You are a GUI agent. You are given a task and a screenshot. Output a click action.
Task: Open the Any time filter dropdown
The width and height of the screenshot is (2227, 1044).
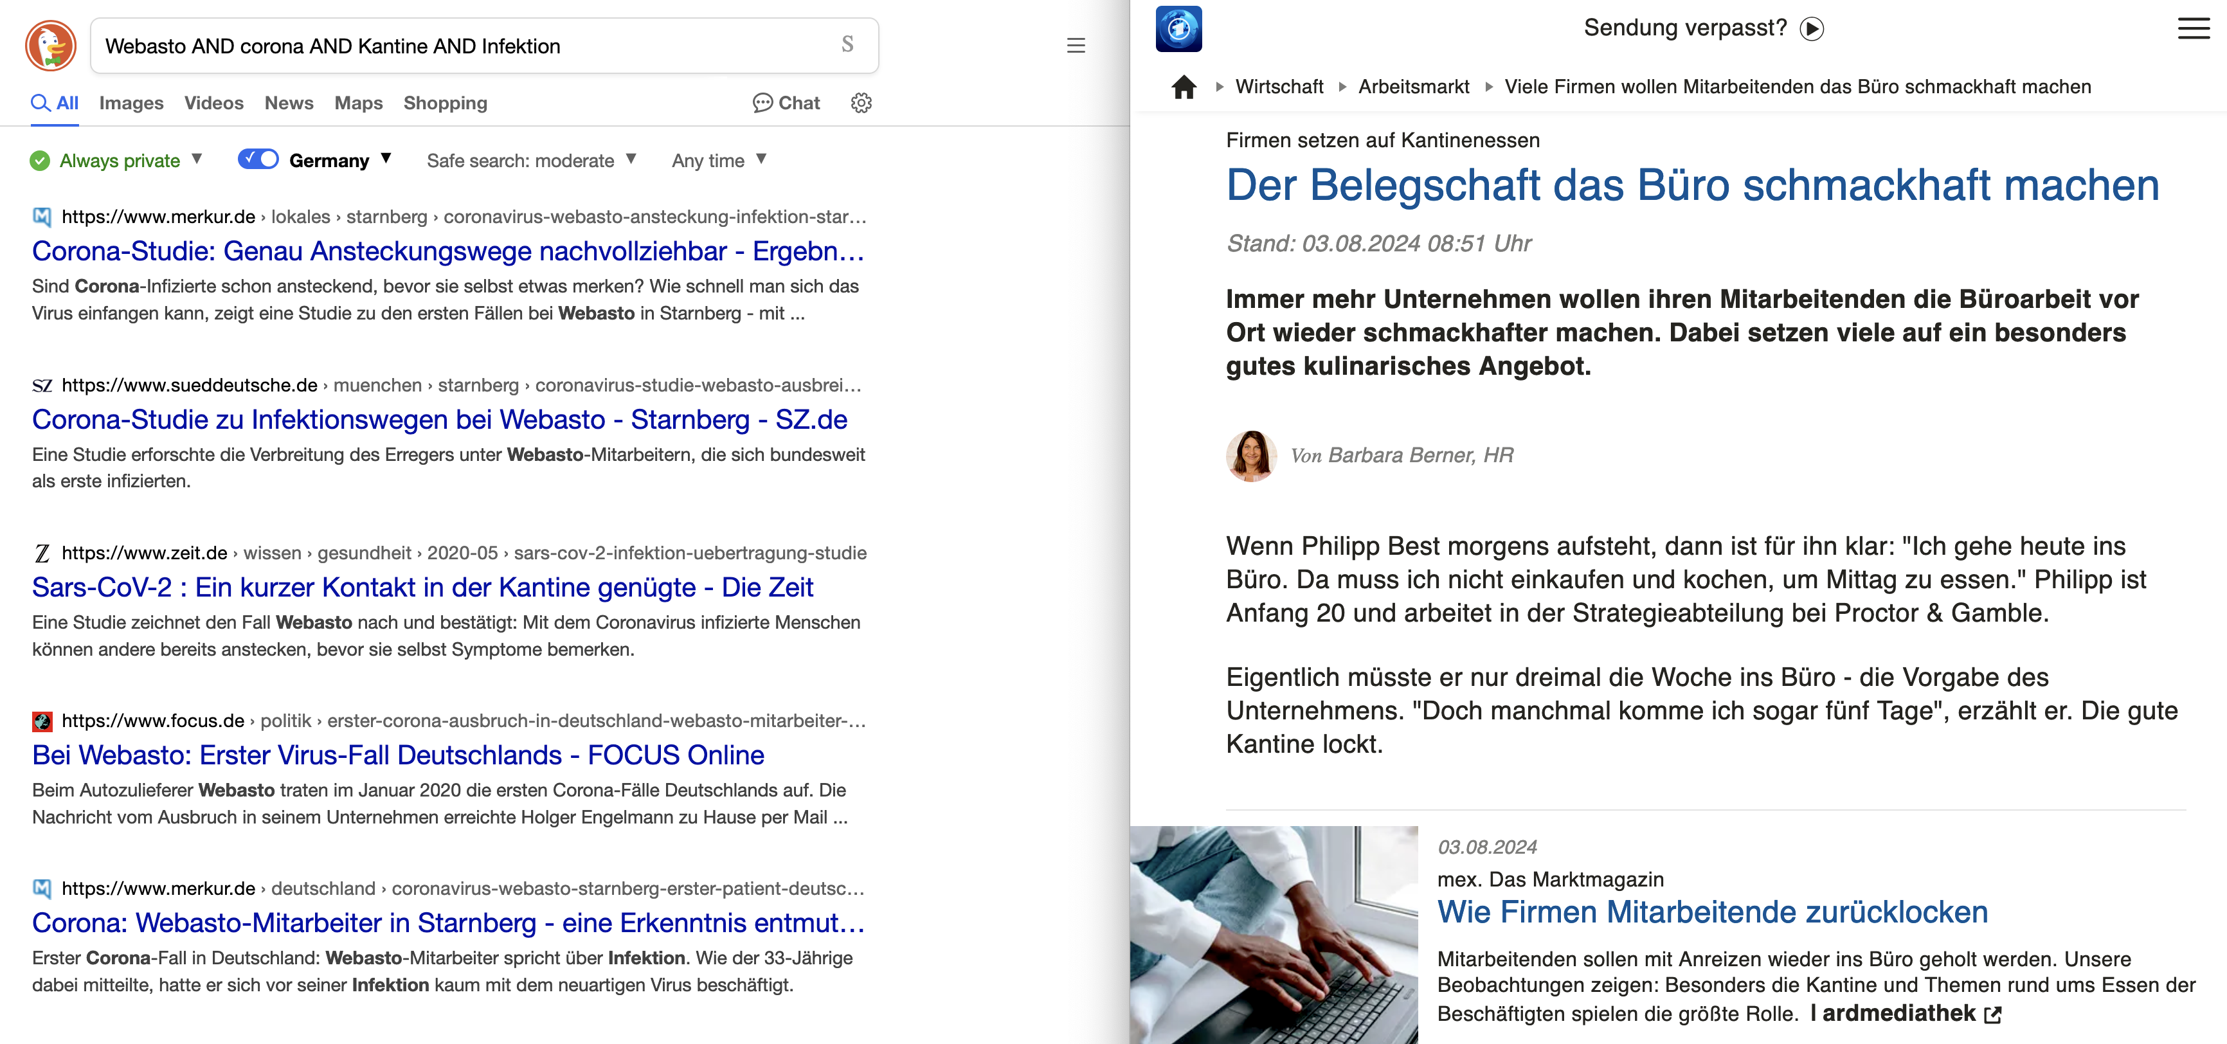click(718, 161)
